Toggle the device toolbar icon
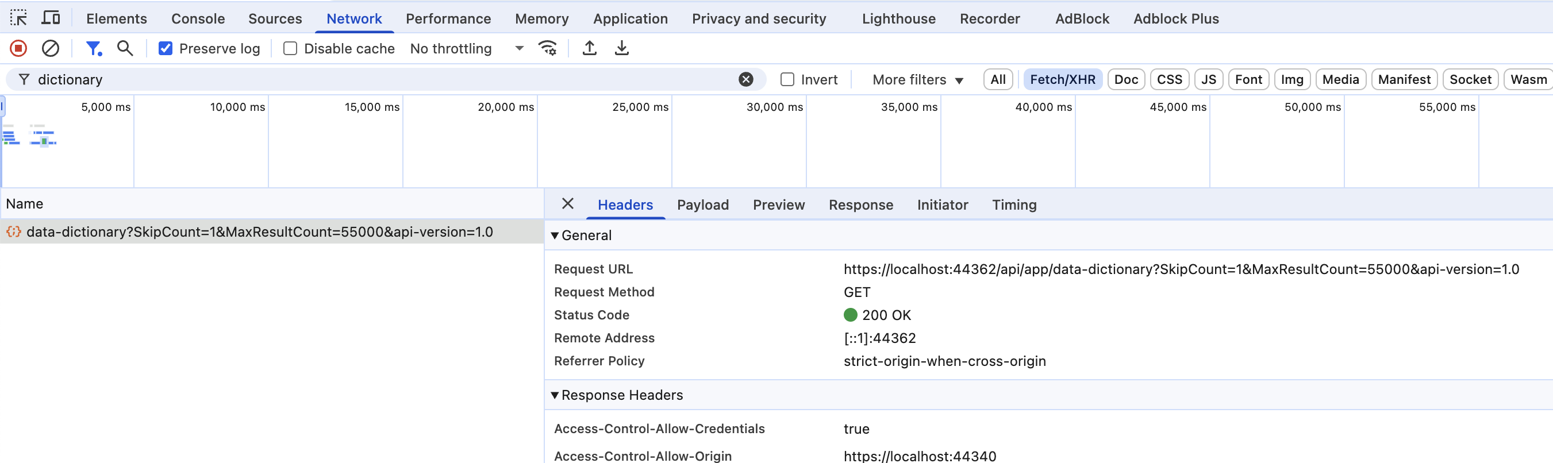This screenshot has width=1553, height=463. (x=51, y=18)
